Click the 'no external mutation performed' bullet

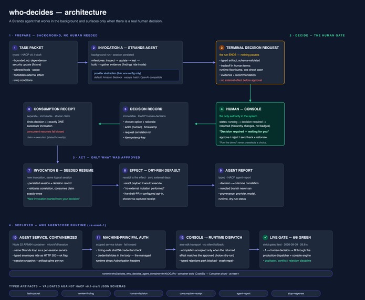[x=143, y=188]
